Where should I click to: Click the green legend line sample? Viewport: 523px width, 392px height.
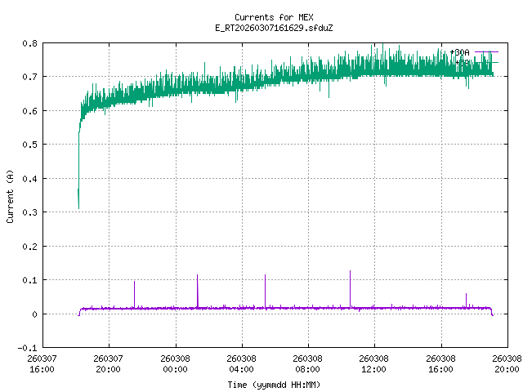[x=486, y=62]
